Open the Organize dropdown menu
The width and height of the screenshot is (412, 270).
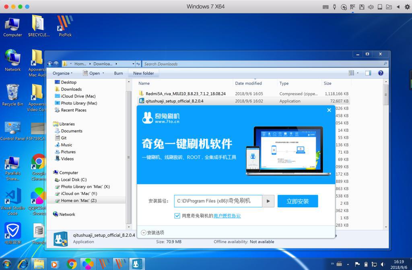[x=62, y=73]
